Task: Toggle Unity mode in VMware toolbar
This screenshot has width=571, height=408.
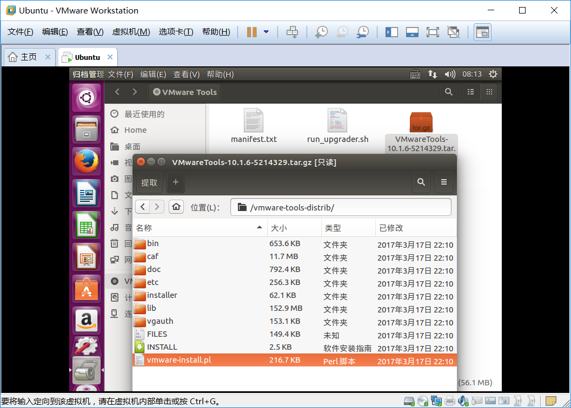Action: click(453, 32)
